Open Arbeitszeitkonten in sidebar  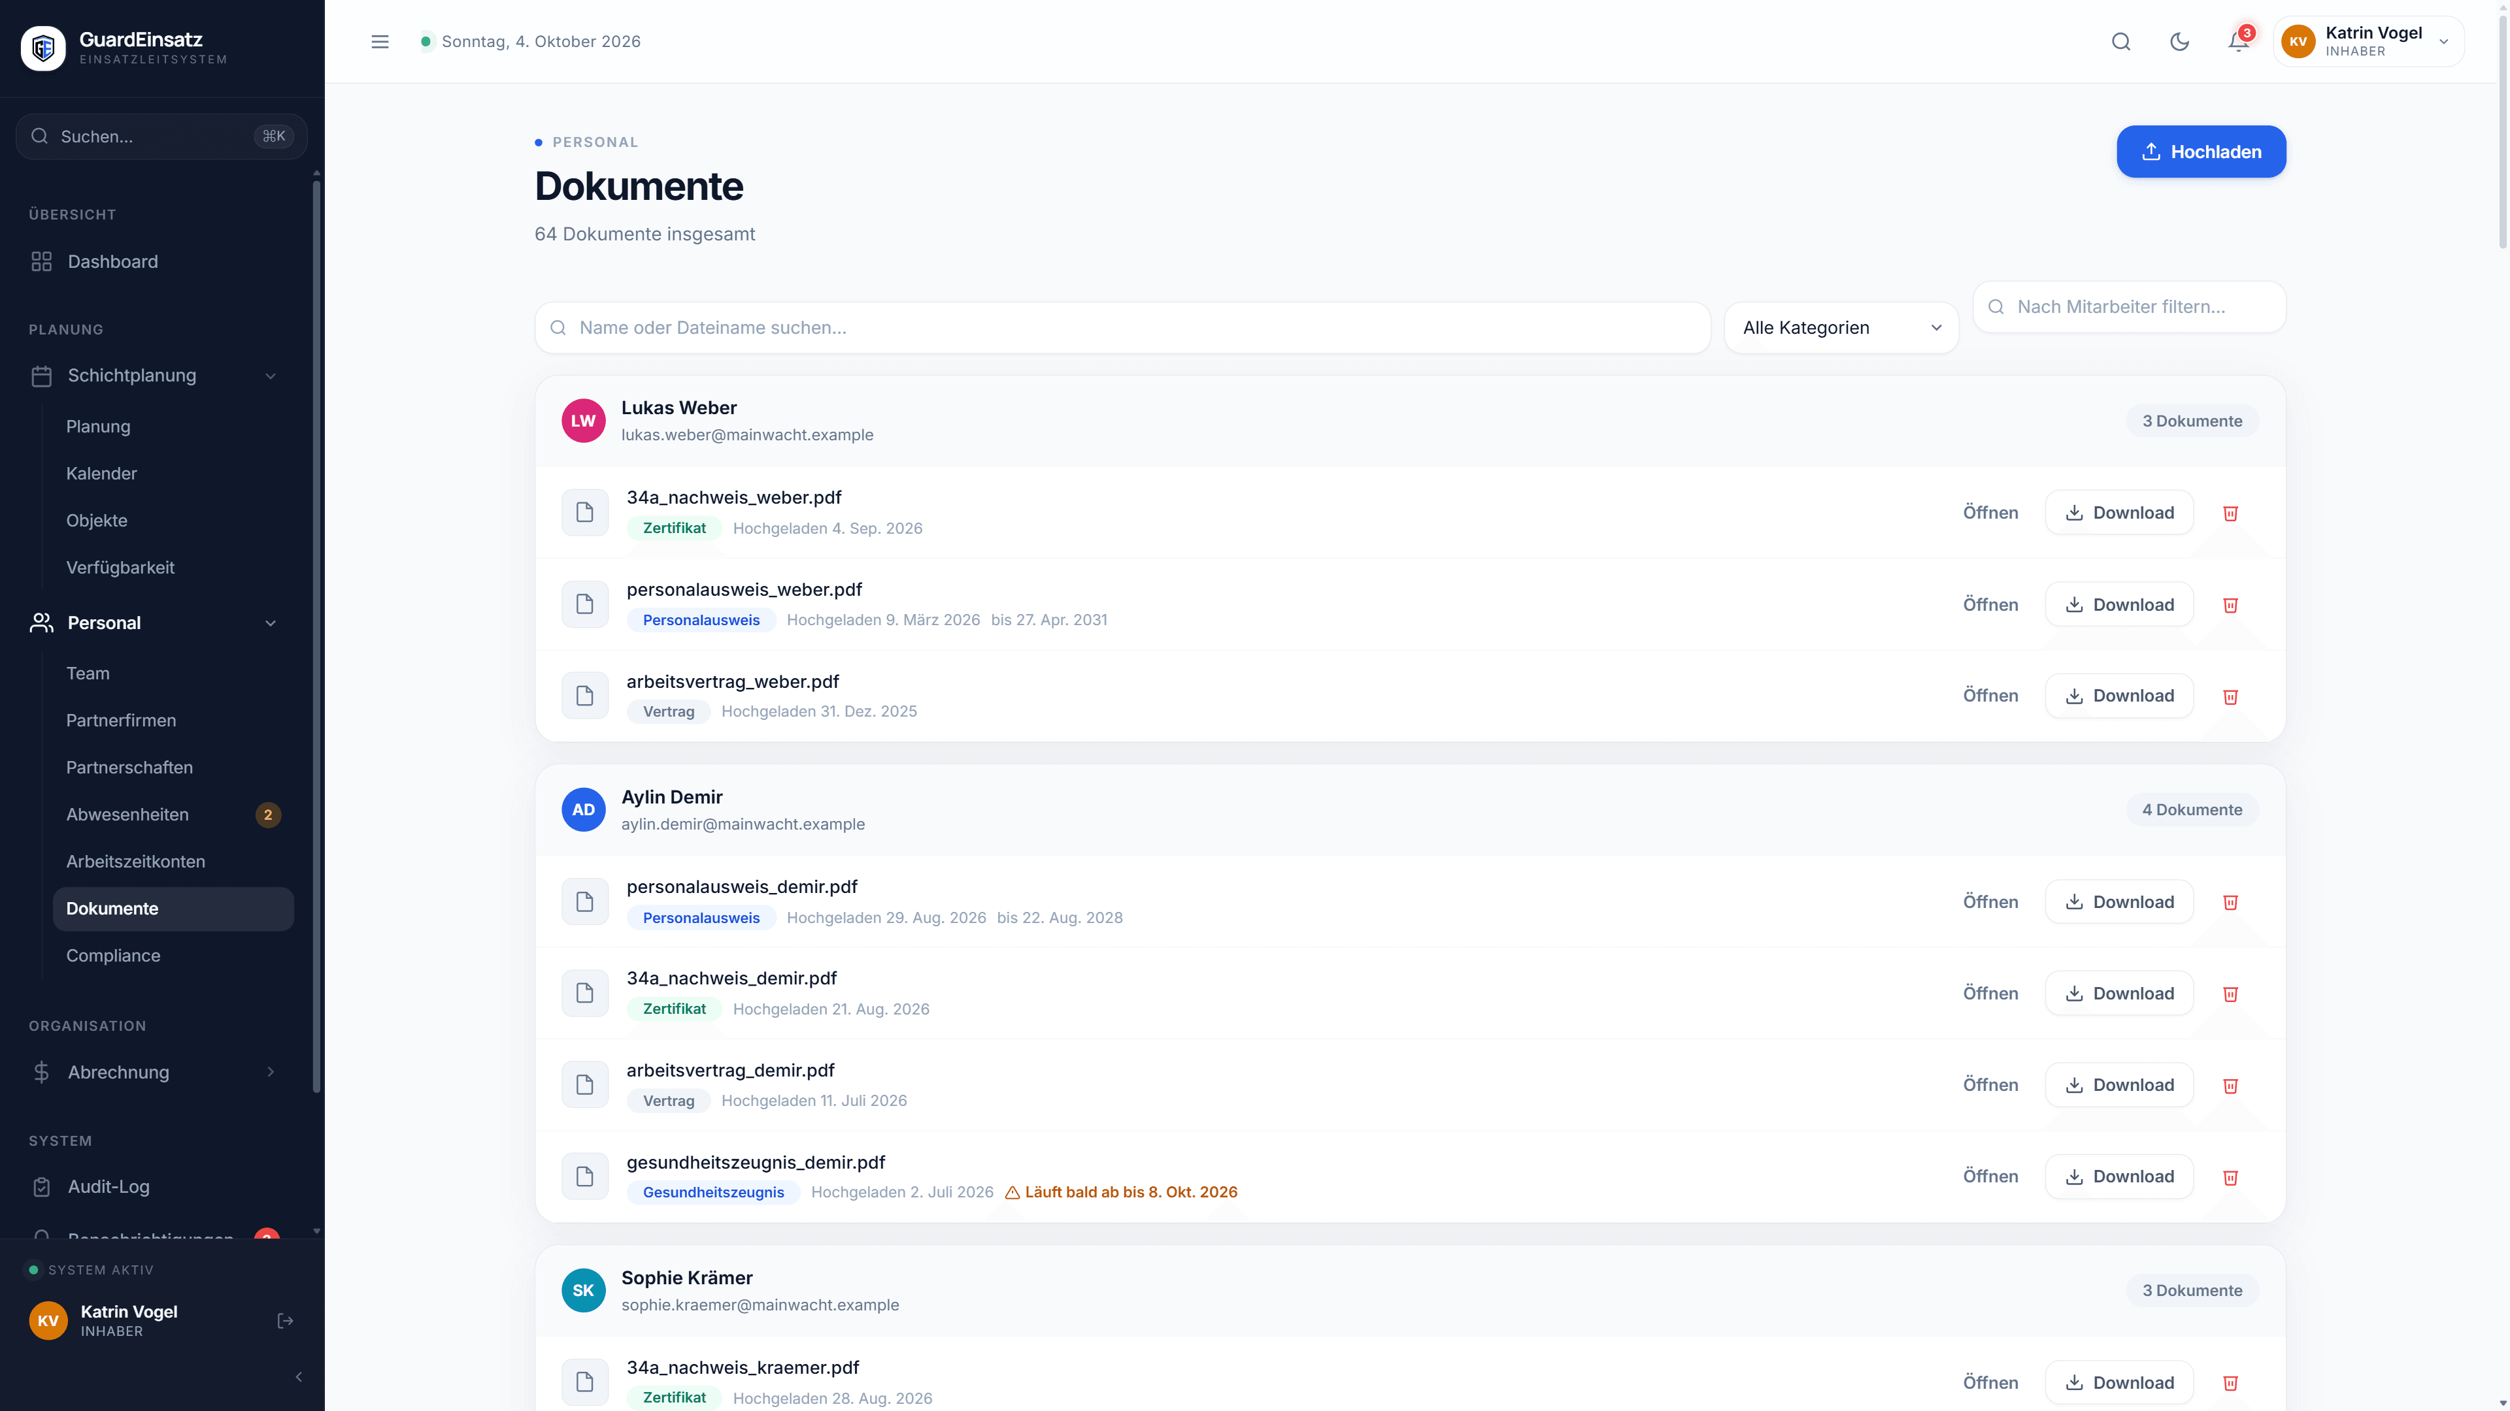(x=173, y=861)
